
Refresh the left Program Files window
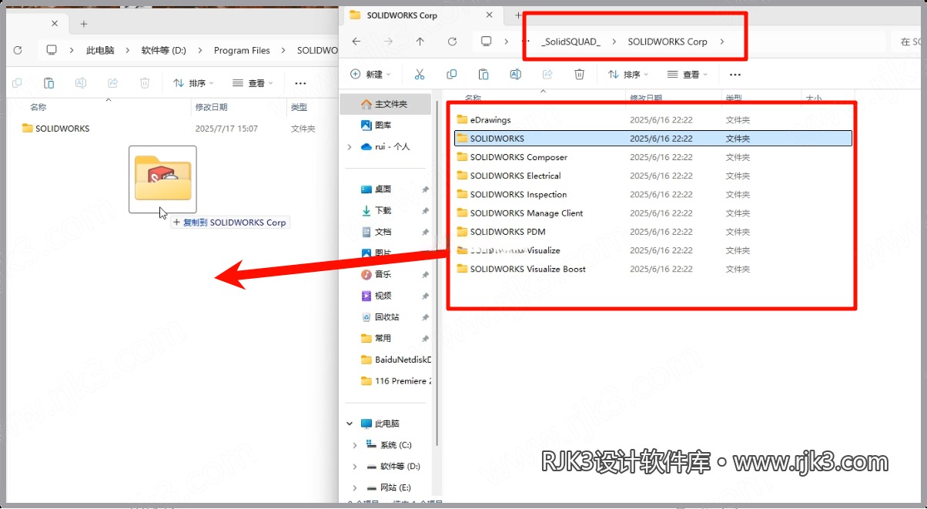coord(18,50)
